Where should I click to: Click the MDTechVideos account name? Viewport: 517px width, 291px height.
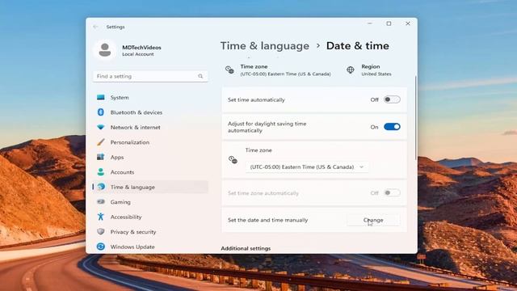141,47
